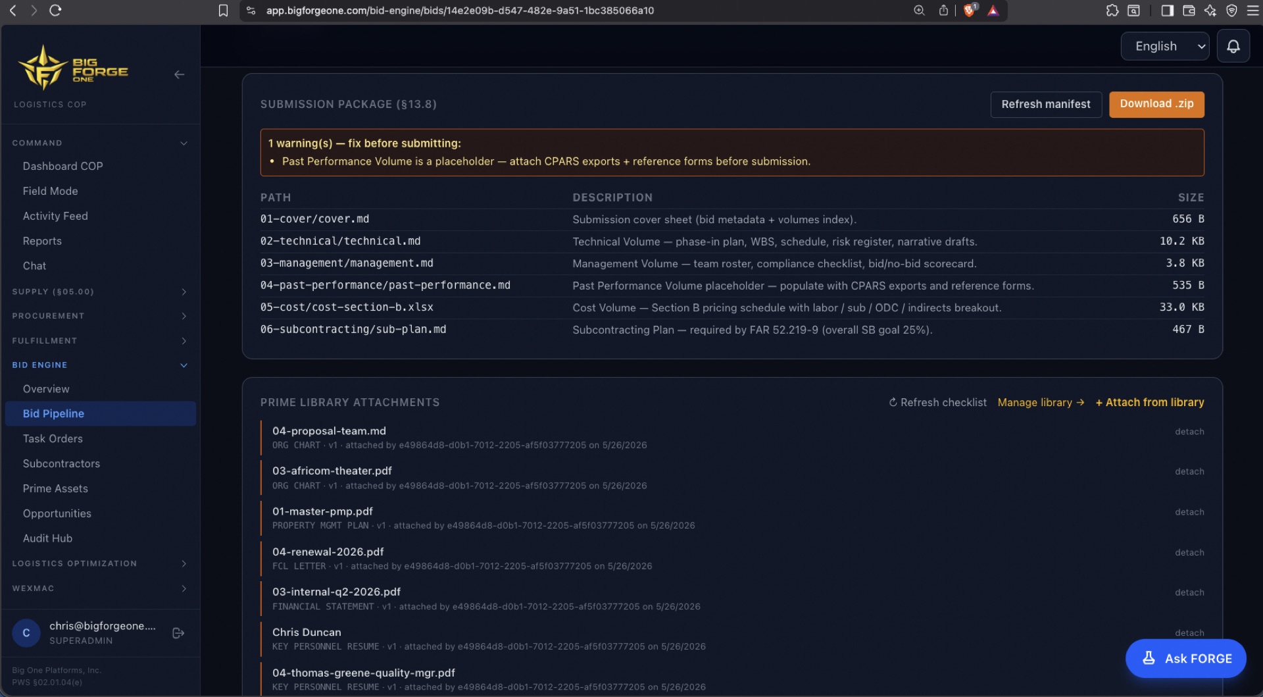Viewport: 1263px width, 697px height.
Task: Detach 01-master-pmp.pdf
Action: [x=1189, y=512]
